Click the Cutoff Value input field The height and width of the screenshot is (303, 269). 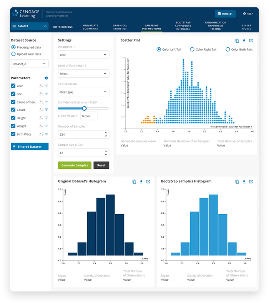(89, 116)
